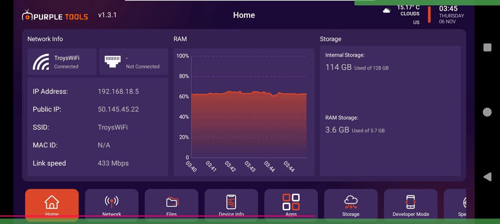The height and width of the screenshot is (224, 500).
Task: Click the Purple Tools logo
Action: pyautogui.click(x=55, y=14)
